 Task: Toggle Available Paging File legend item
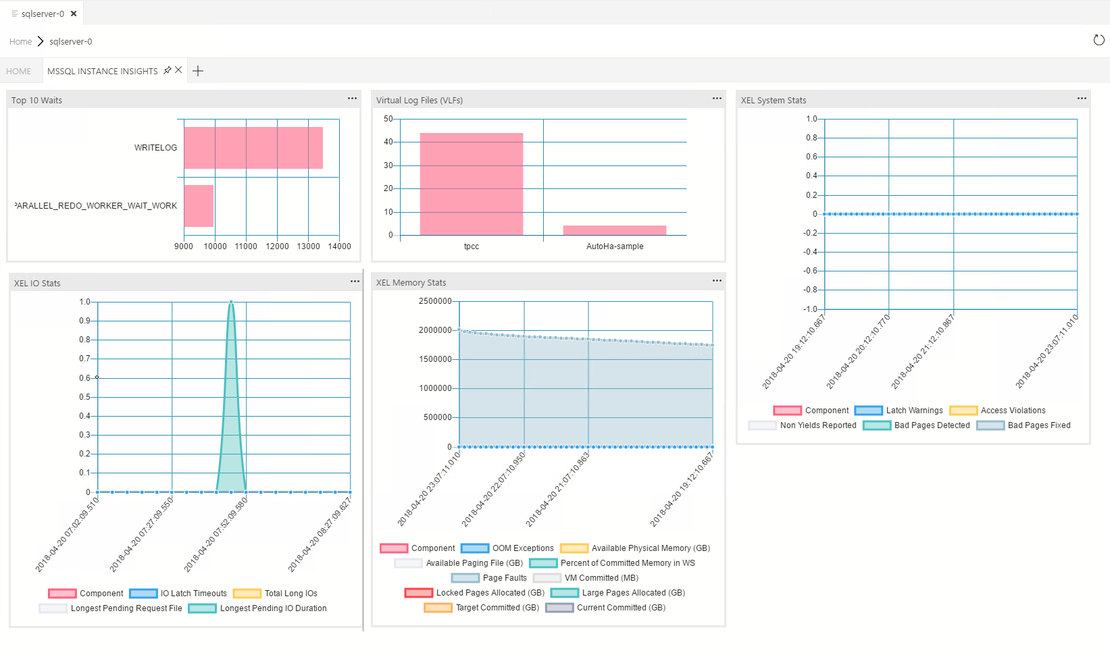tap(459, 563)
